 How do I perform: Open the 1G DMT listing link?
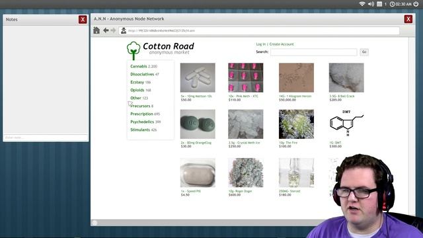[x=335, y=143]
